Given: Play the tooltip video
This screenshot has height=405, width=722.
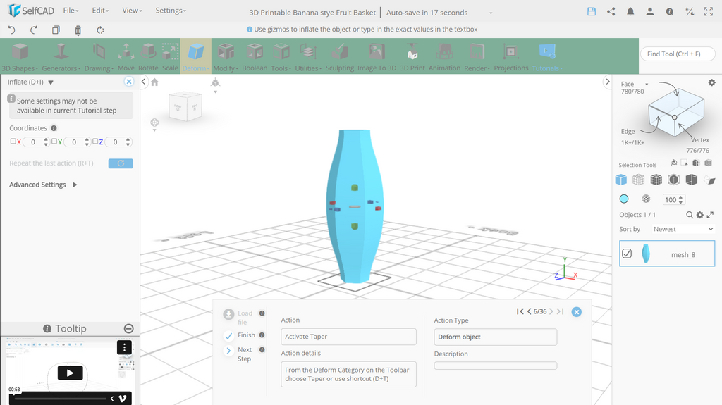Looking at the screenshot, I should tap(70, 373).
